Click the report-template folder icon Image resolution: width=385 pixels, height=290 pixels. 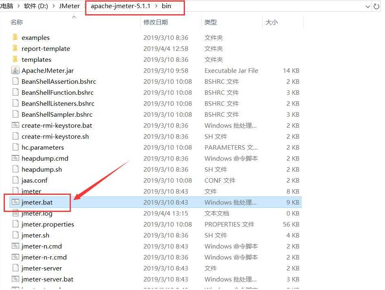click(15, 48)
